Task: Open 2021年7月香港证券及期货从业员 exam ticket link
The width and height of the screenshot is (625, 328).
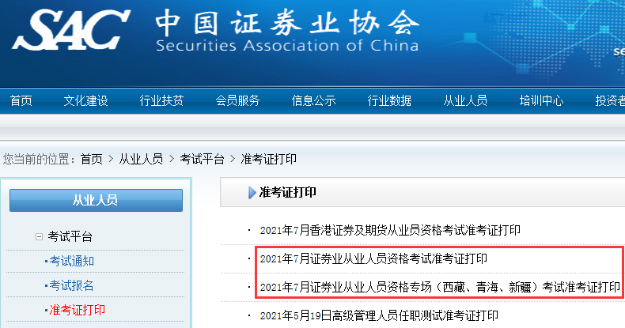Action: tap(390, 230)
